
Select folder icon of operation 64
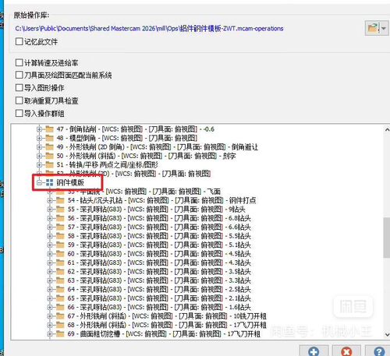click(x=60, y=289)
